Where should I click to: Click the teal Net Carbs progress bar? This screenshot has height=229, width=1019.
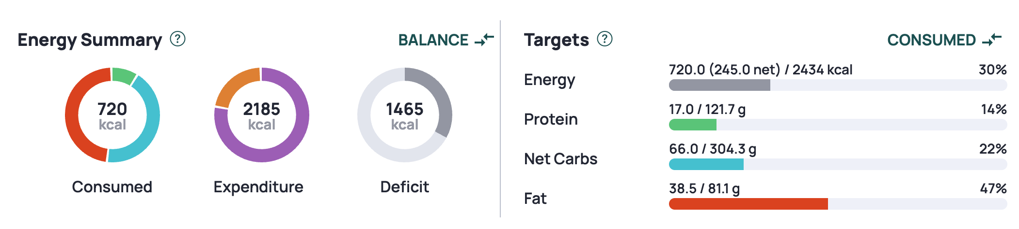706,164
